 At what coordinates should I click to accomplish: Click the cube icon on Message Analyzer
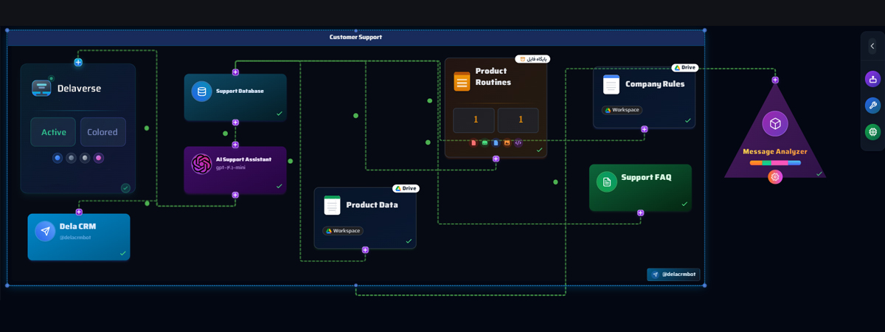tap(775, 124)
